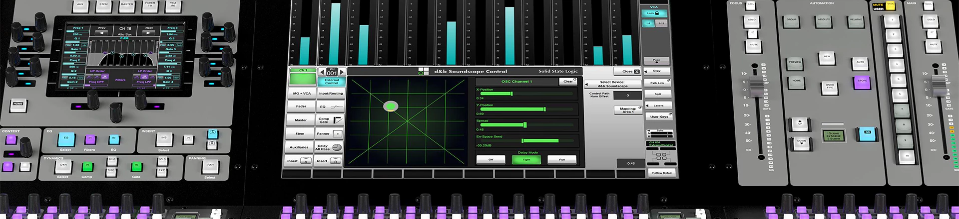This screenshot has height=219, width=959.
Task: Click the HOME button below left encoders
Action: [x=18, y=105]
